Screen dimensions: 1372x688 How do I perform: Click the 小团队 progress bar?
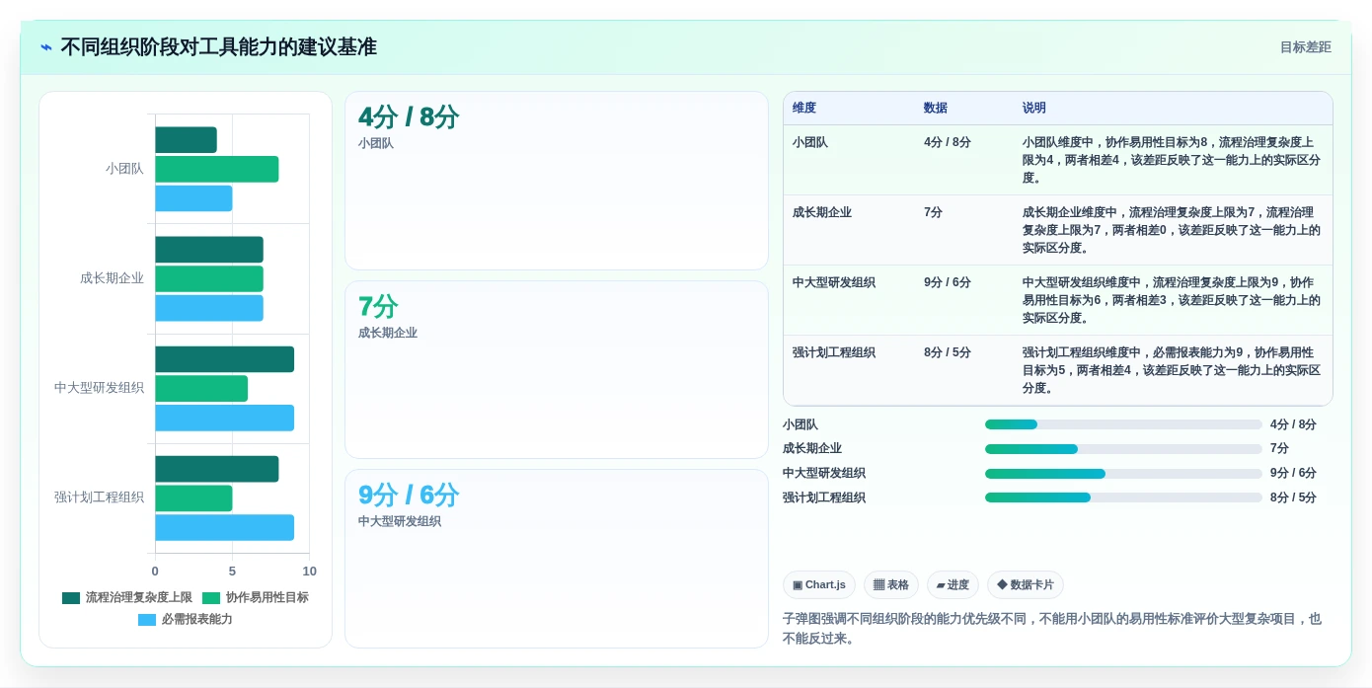pos(1123,424)
